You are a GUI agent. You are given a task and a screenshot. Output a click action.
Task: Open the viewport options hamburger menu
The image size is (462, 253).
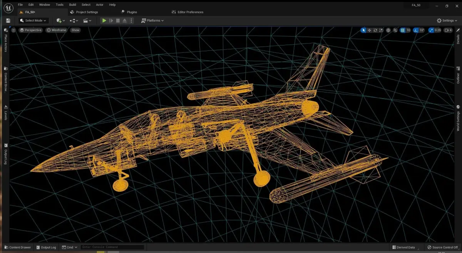click(x=13, y=30)
